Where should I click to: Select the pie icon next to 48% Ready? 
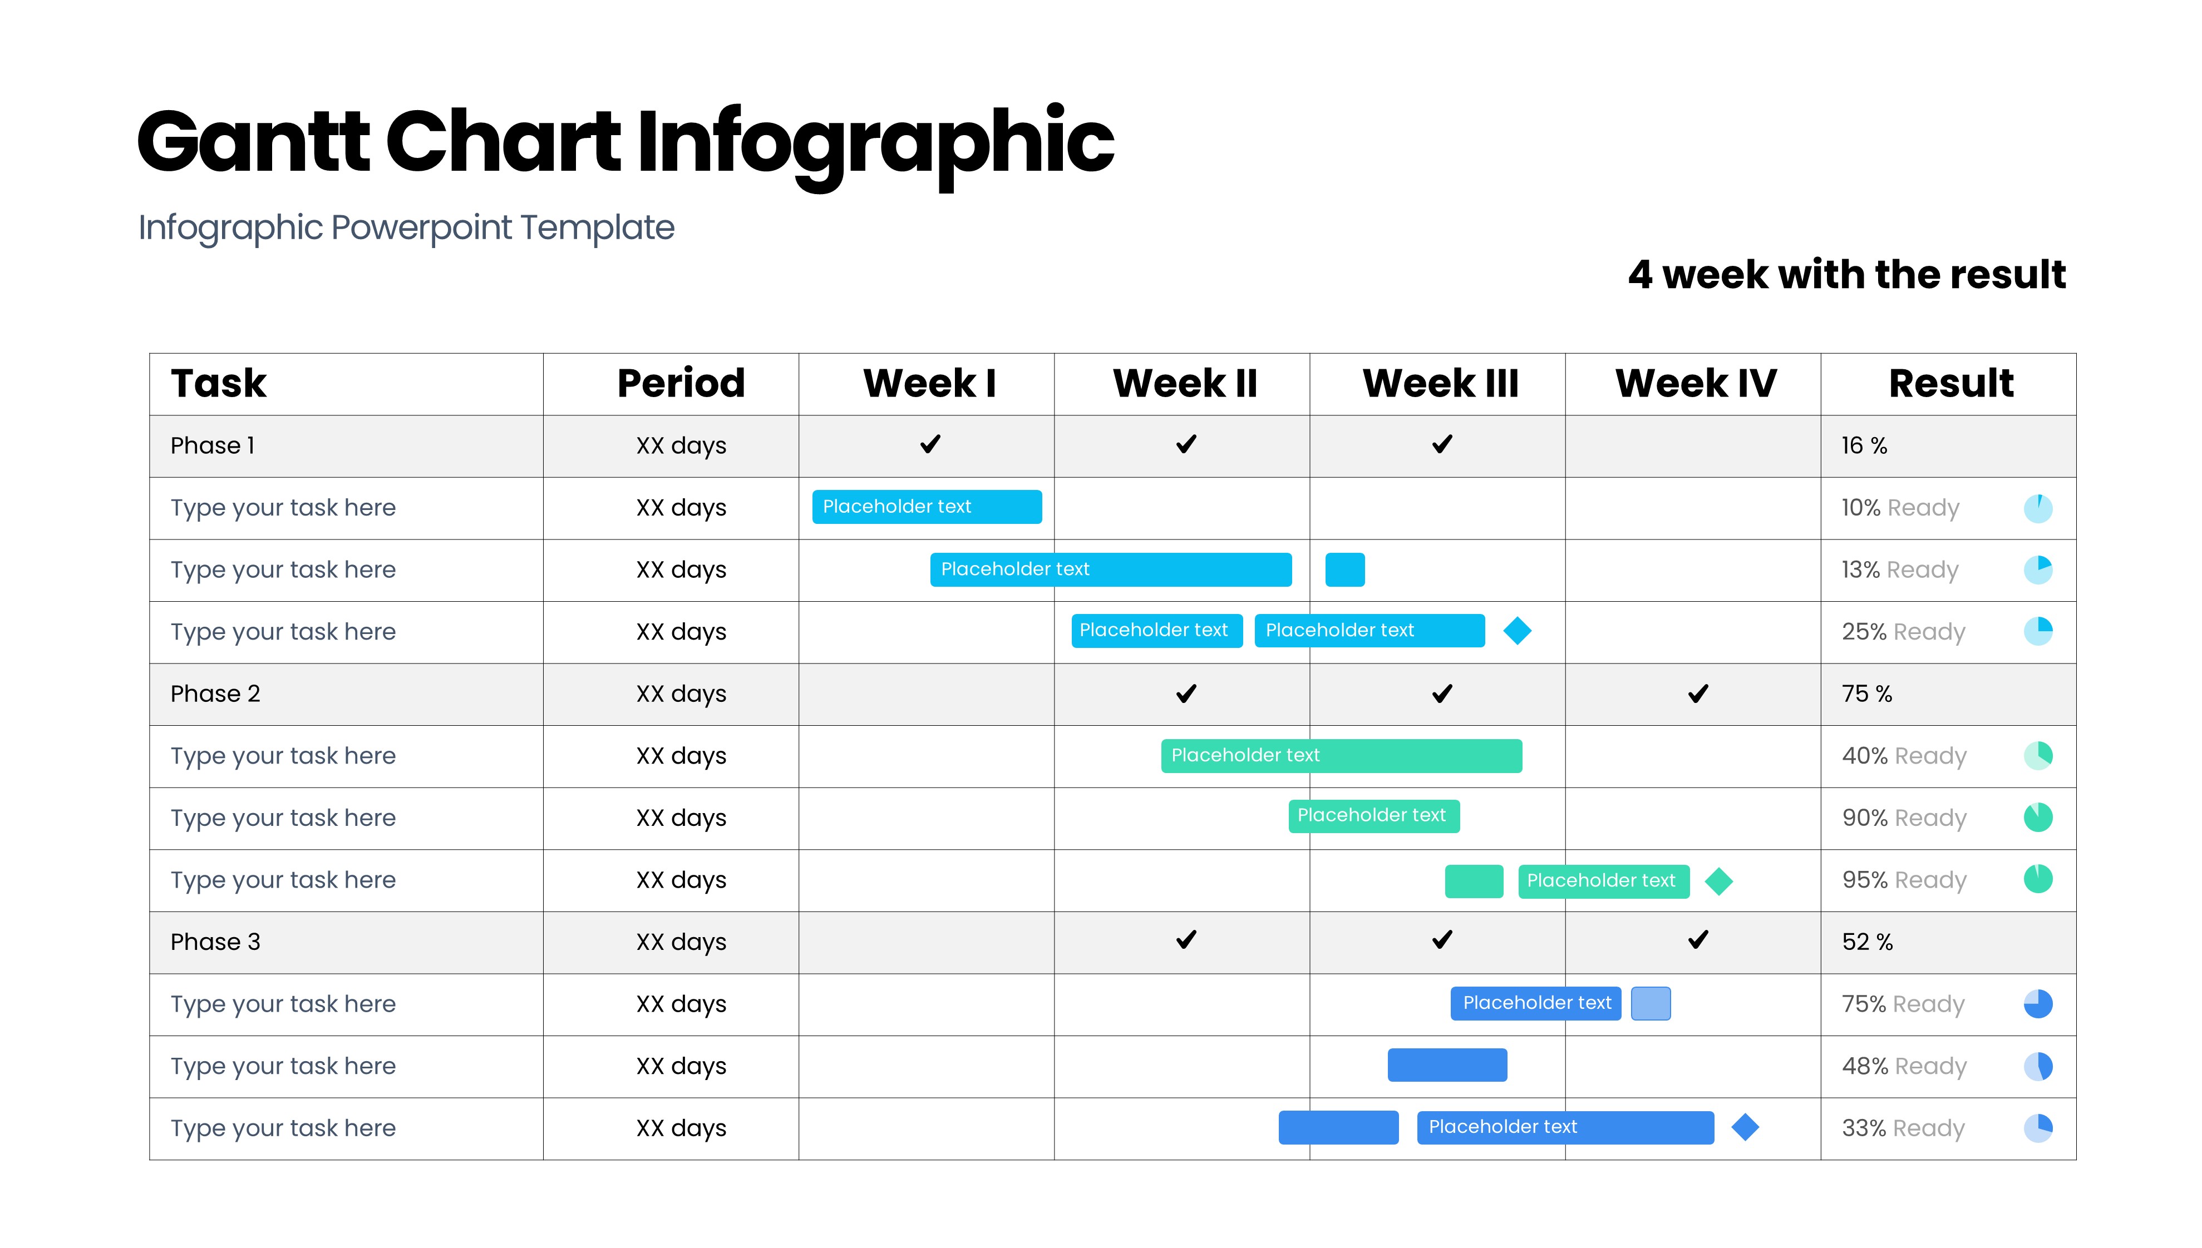2037,1066
